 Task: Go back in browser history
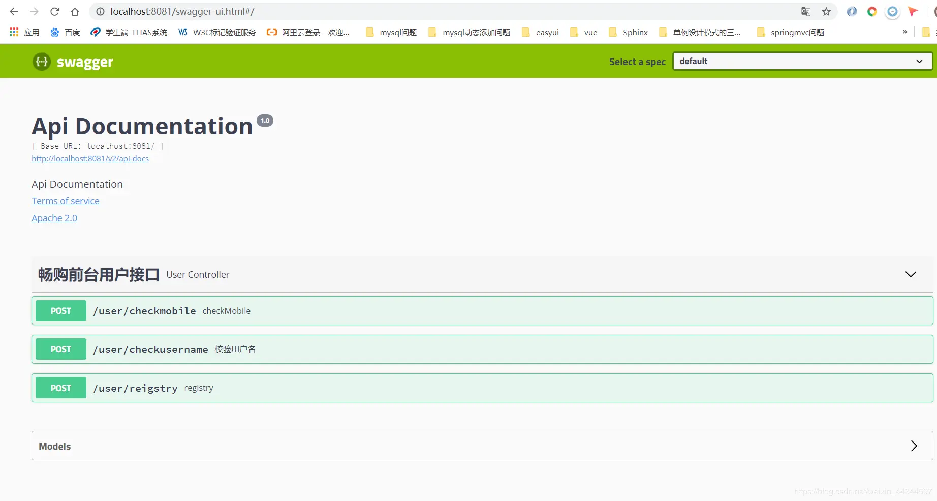coord(14,11)
